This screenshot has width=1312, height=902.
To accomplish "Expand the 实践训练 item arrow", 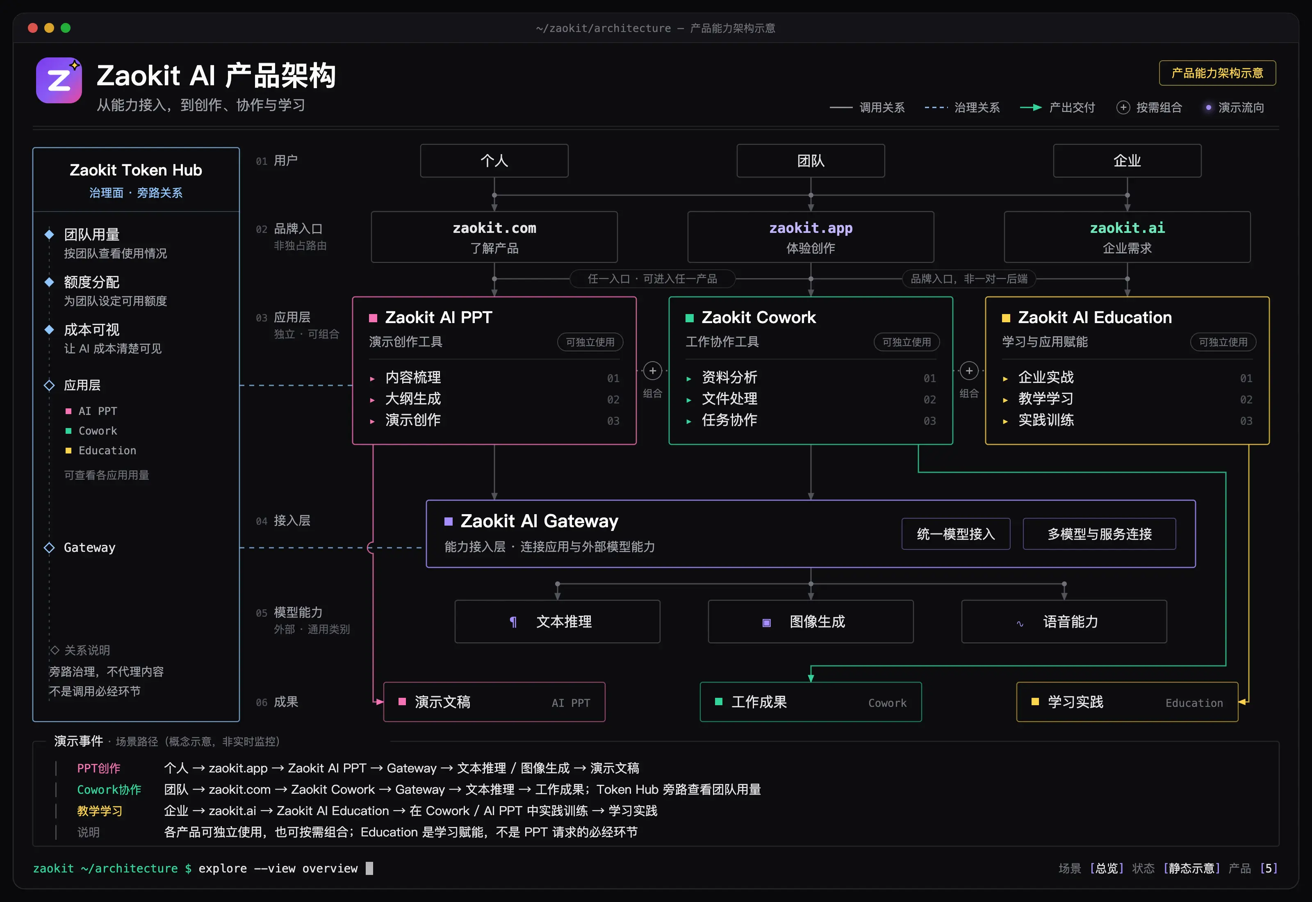I will (1005, 421).
